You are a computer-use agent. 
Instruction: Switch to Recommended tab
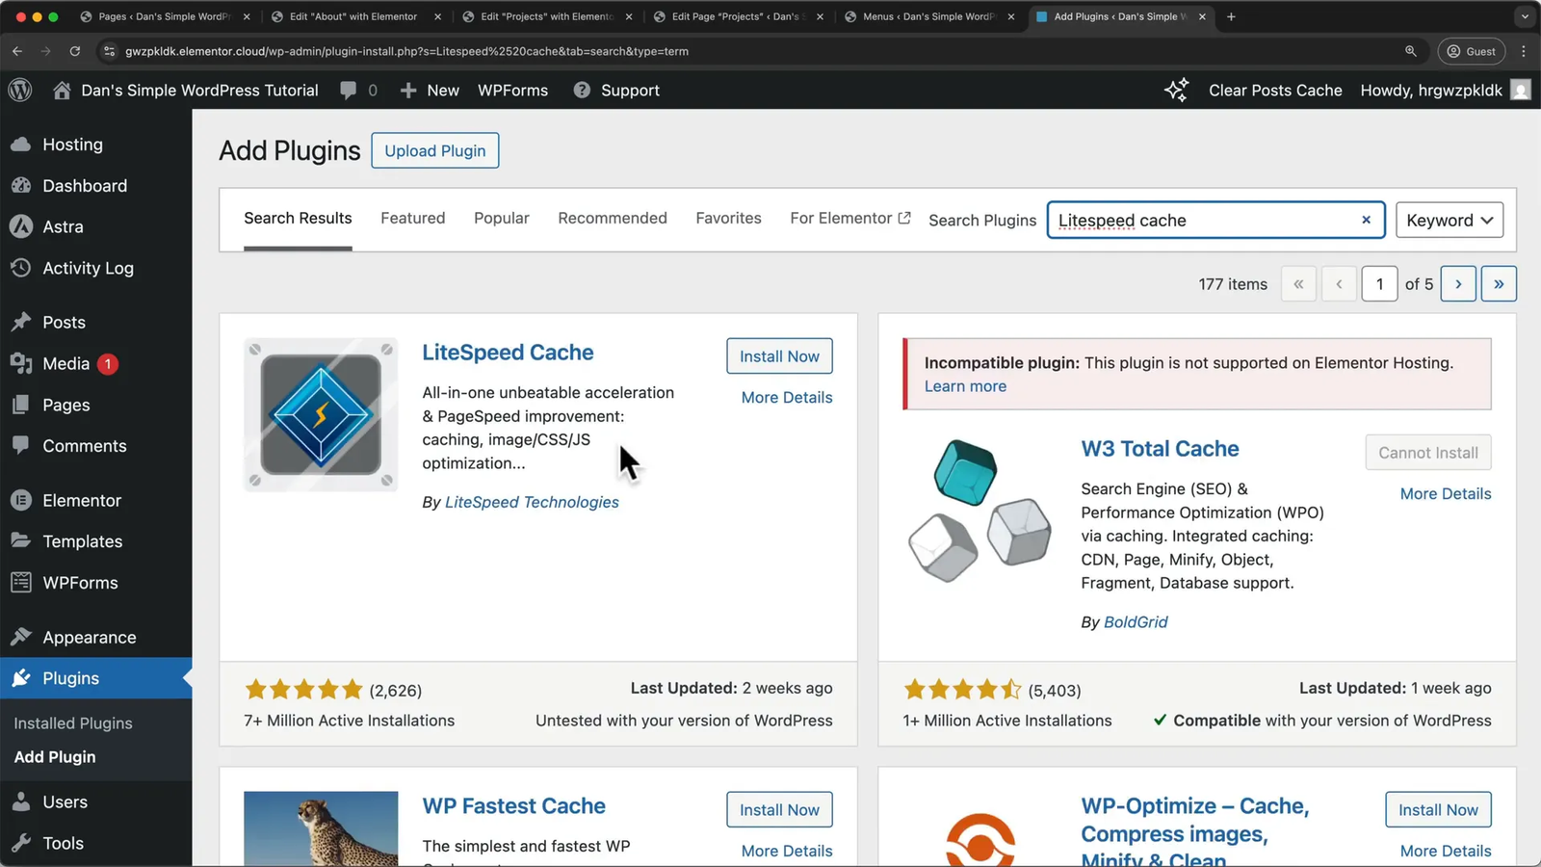point(613,218)
